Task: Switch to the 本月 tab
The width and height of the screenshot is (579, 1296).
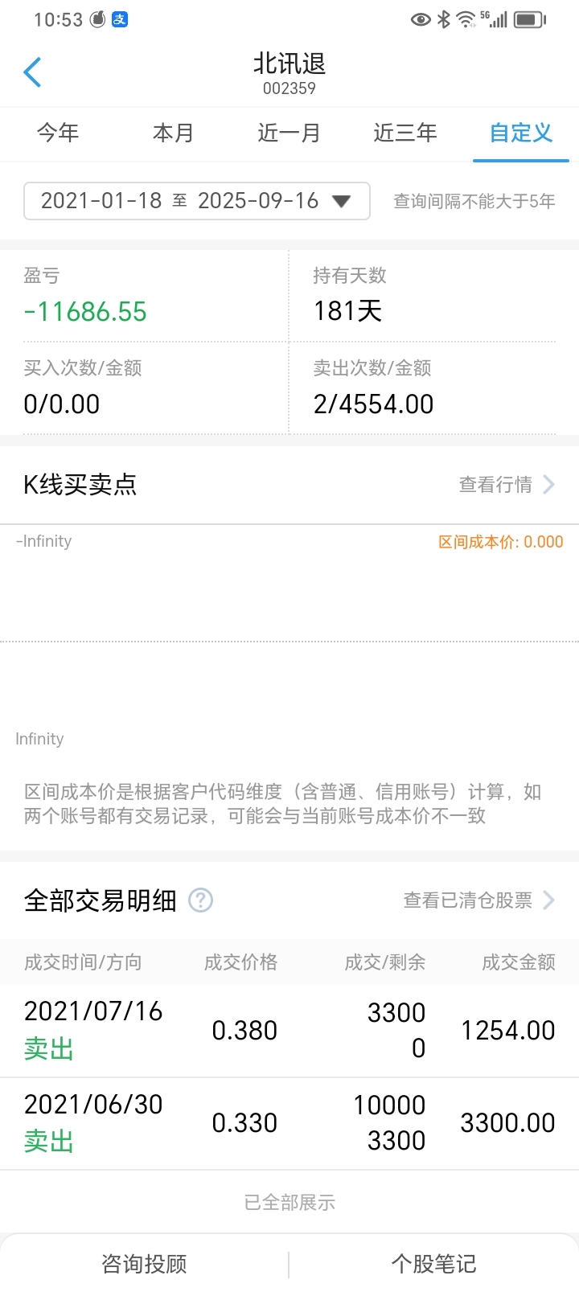Action: pyautogui.click(x=174, y=133)
